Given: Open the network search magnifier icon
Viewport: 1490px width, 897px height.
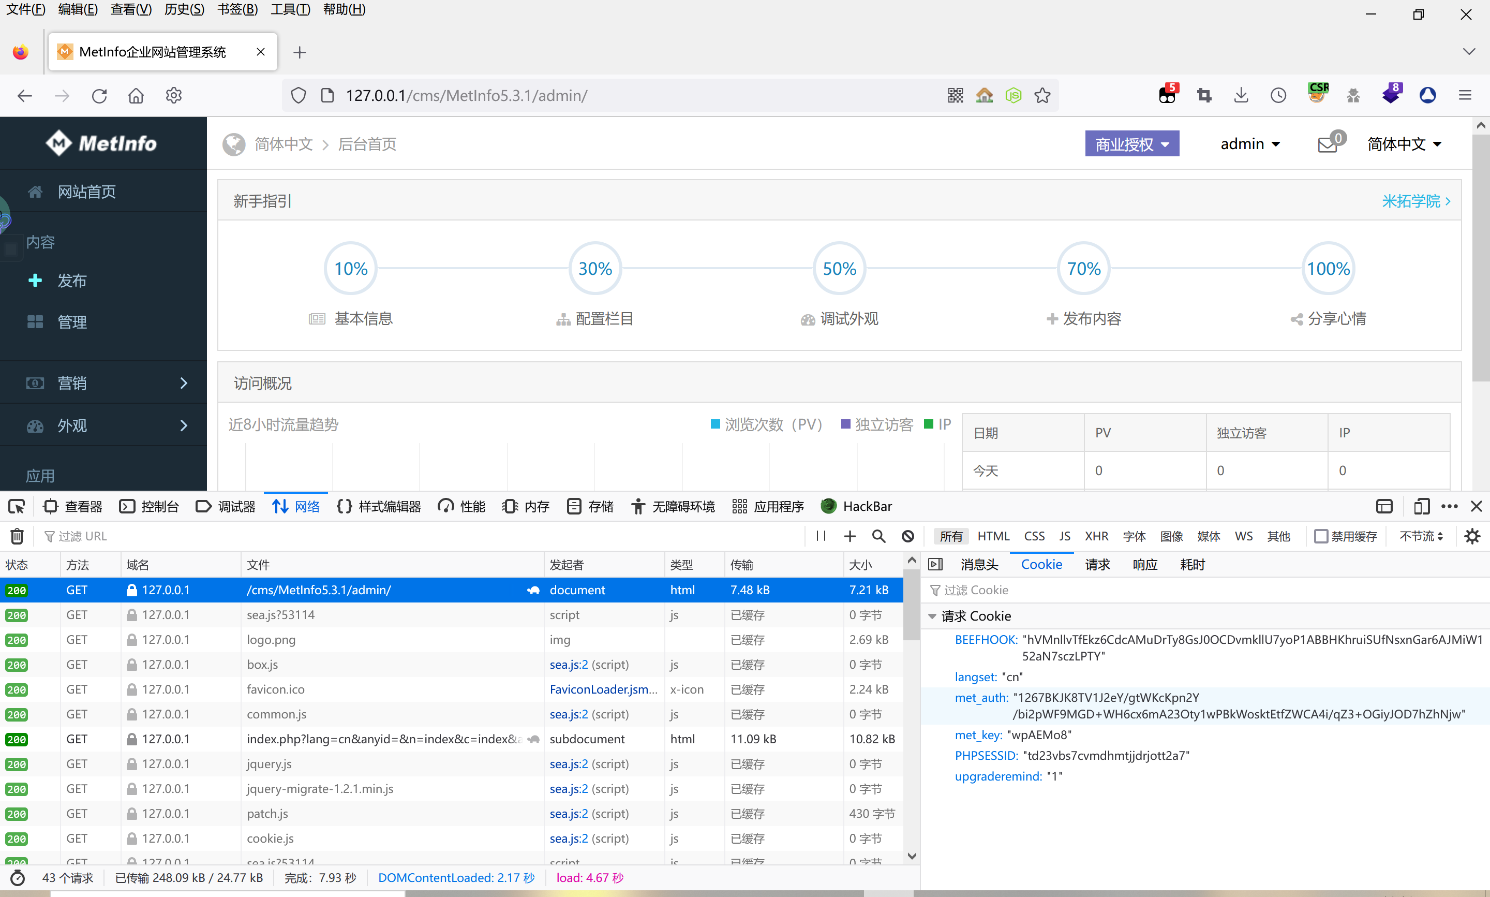Looking at the screenshot, I should click(878, 536).
